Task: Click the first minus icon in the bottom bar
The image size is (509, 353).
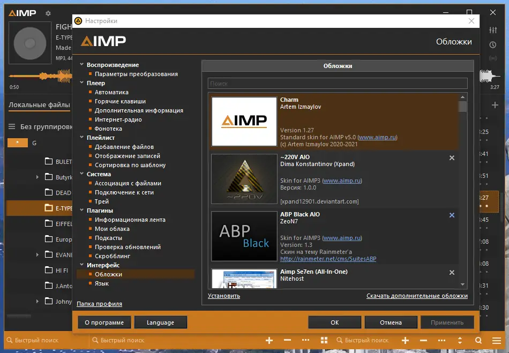Action: 287,340
